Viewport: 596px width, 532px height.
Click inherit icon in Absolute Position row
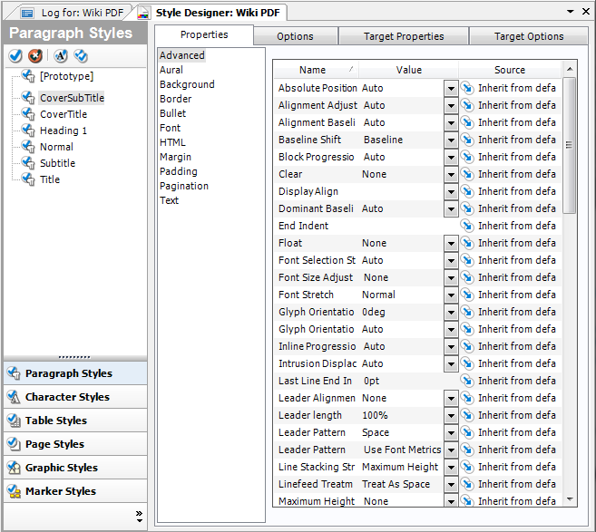click(x=467, y=88)
